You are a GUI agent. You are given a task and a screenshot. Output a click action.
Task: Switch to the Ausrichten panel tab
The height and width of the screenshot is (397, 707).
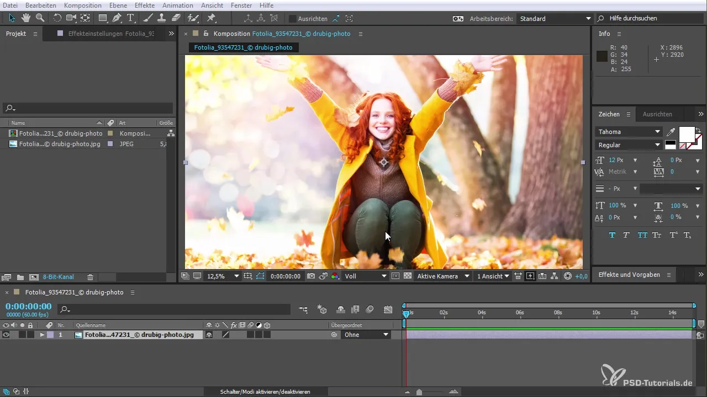(657, 114)
